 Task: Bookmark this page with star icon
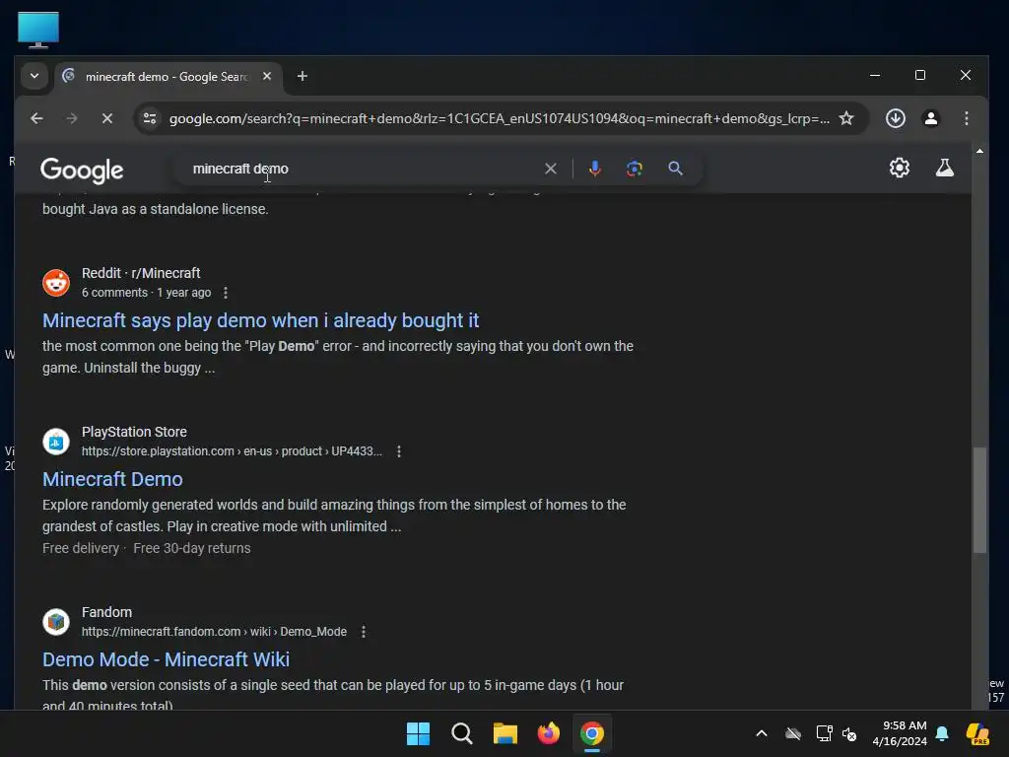(846, 118)
